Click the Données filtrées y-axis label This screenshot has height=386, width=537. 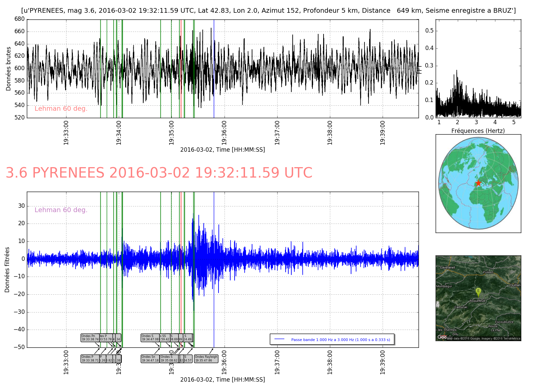7,270
